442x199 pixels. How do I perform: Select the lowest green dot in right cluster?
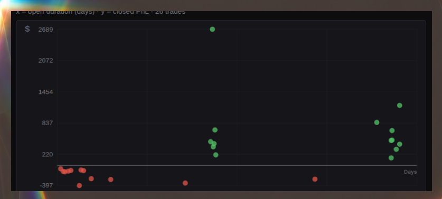click(x=391, y=158)
